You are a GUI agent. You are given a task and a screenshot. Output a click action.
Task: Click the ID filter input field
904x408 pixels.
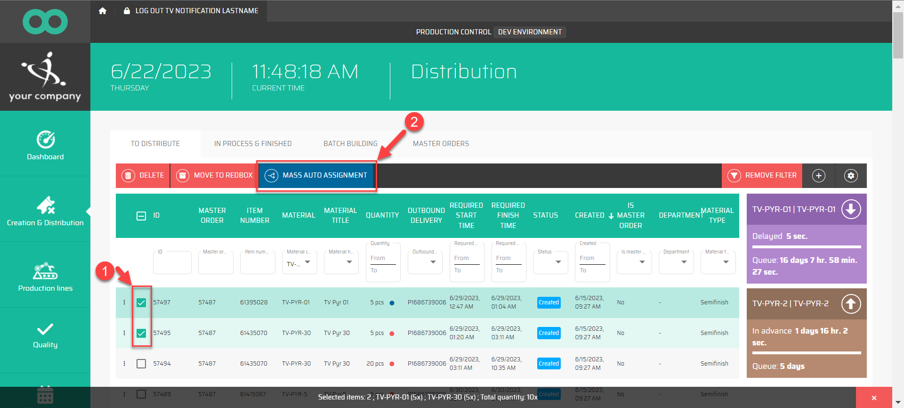coord(172,263)
